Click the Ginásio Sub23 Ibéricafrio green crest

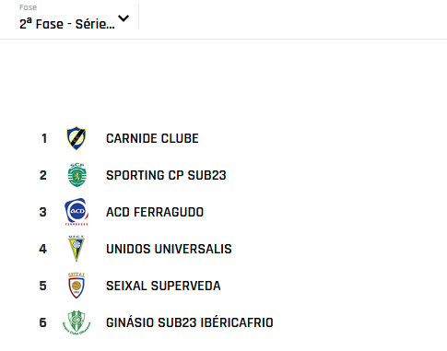click(76, 322)
